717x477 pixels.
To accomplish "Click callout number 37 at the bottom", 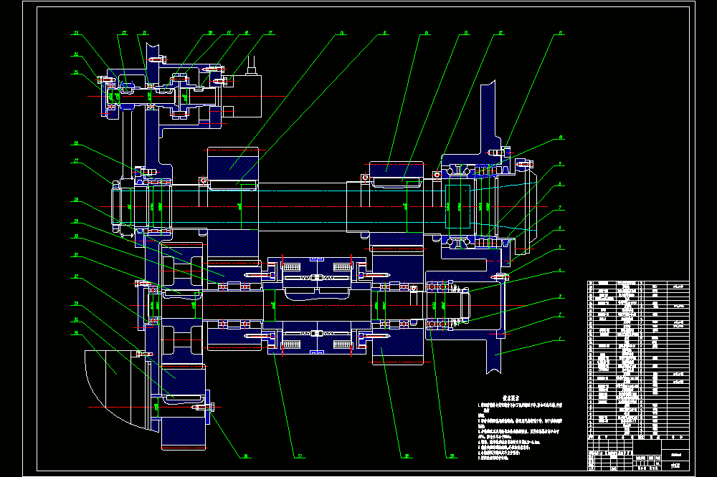I will [300, 456].
